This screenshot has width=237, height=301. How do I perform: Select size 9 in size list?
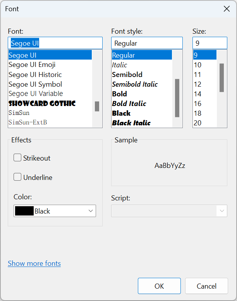205,55
